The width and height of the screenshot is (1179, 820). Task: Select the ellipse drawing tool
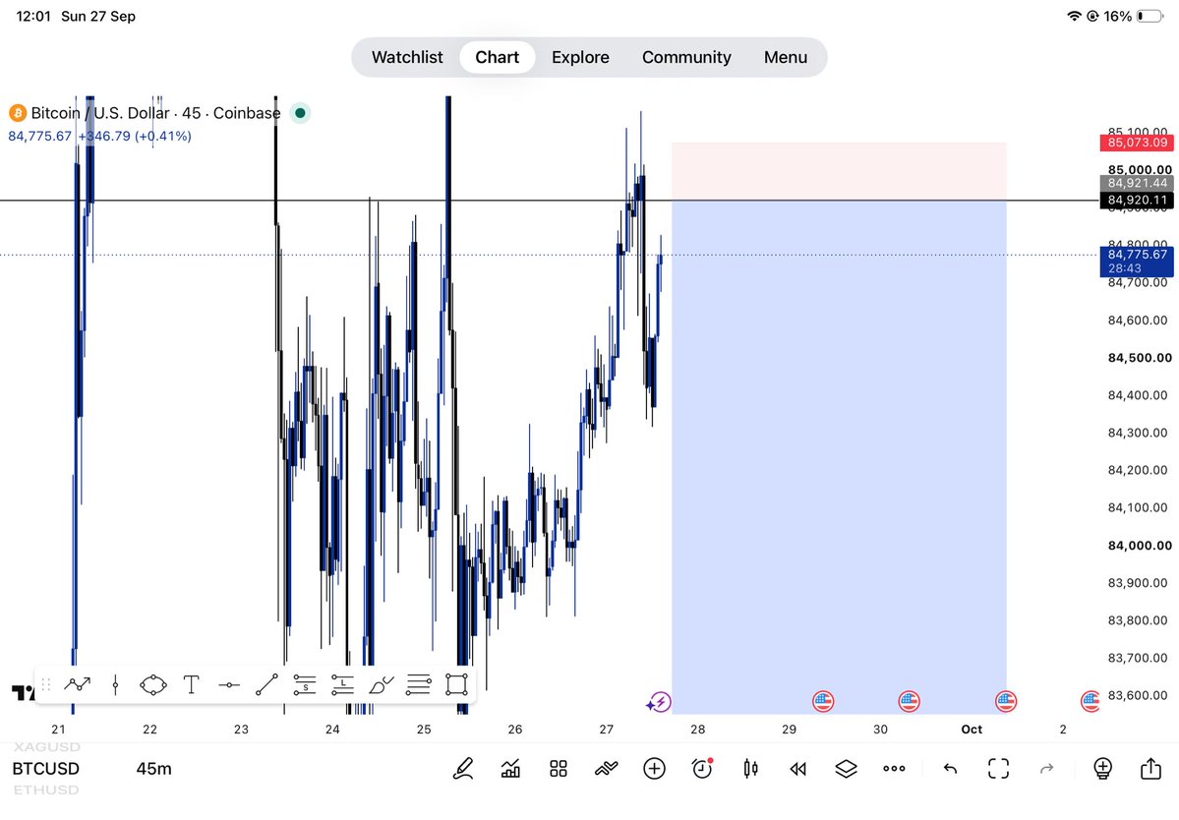[x=153, y=684]
